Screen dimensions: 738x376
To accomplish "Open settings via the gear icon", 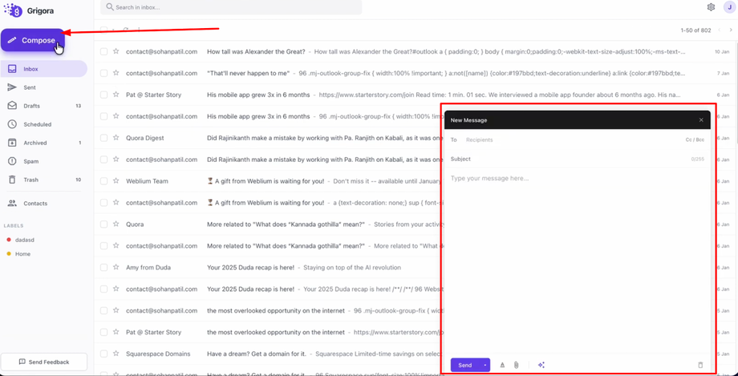I will 711,7.
